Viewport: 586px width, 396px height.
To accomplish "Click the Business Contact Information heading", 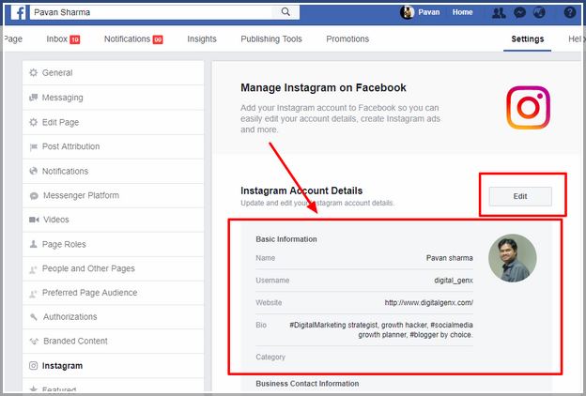I will 307,384.
